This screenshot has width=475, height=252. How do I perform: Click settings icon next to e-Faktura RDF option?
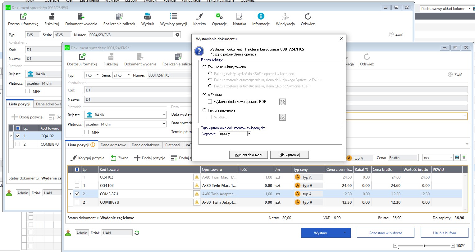click(282, 102)
